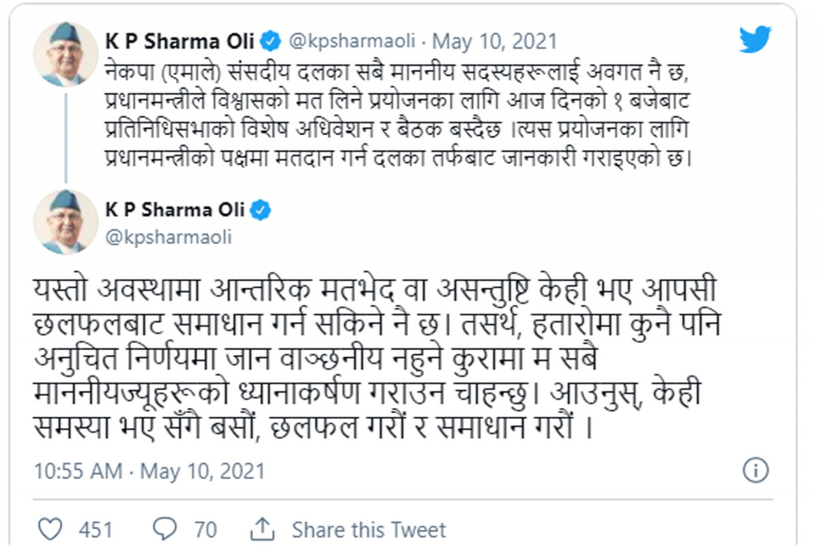Image resolution: width=819 pixels, height=546 pixels.
Task: Click the 70 replies count
Action: click(205, 530)
